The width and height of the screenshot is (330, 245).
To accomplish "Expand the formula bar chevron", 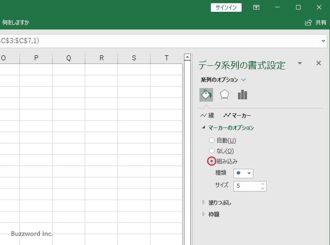I will point(323,41).
